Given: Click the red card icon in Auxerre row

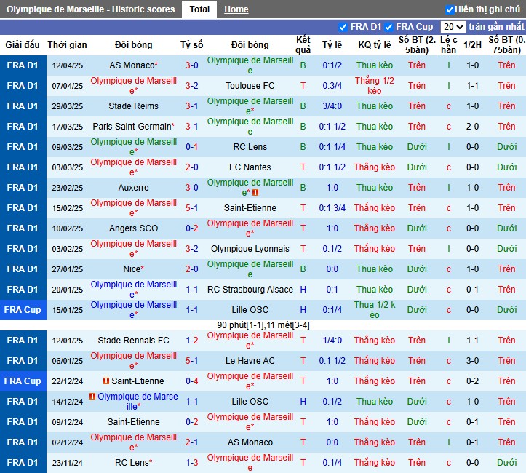Looking at the screenshot, I should [x=255, y=193].
